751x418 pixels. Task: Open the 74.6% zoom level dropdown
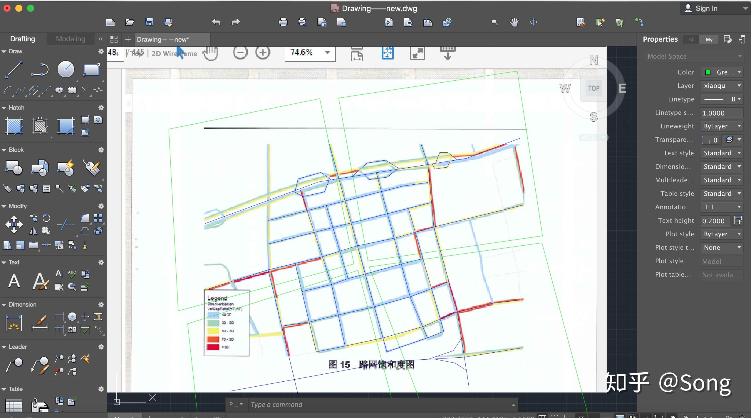click(x=327, y=52)
